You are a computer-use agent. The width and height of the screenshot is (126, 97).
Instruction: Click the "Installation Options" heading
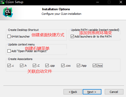(56, 9)
